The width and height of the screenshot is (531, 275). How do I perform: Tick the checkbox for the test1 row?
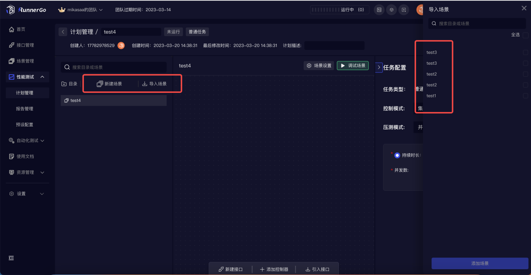[x=526, y=95]
